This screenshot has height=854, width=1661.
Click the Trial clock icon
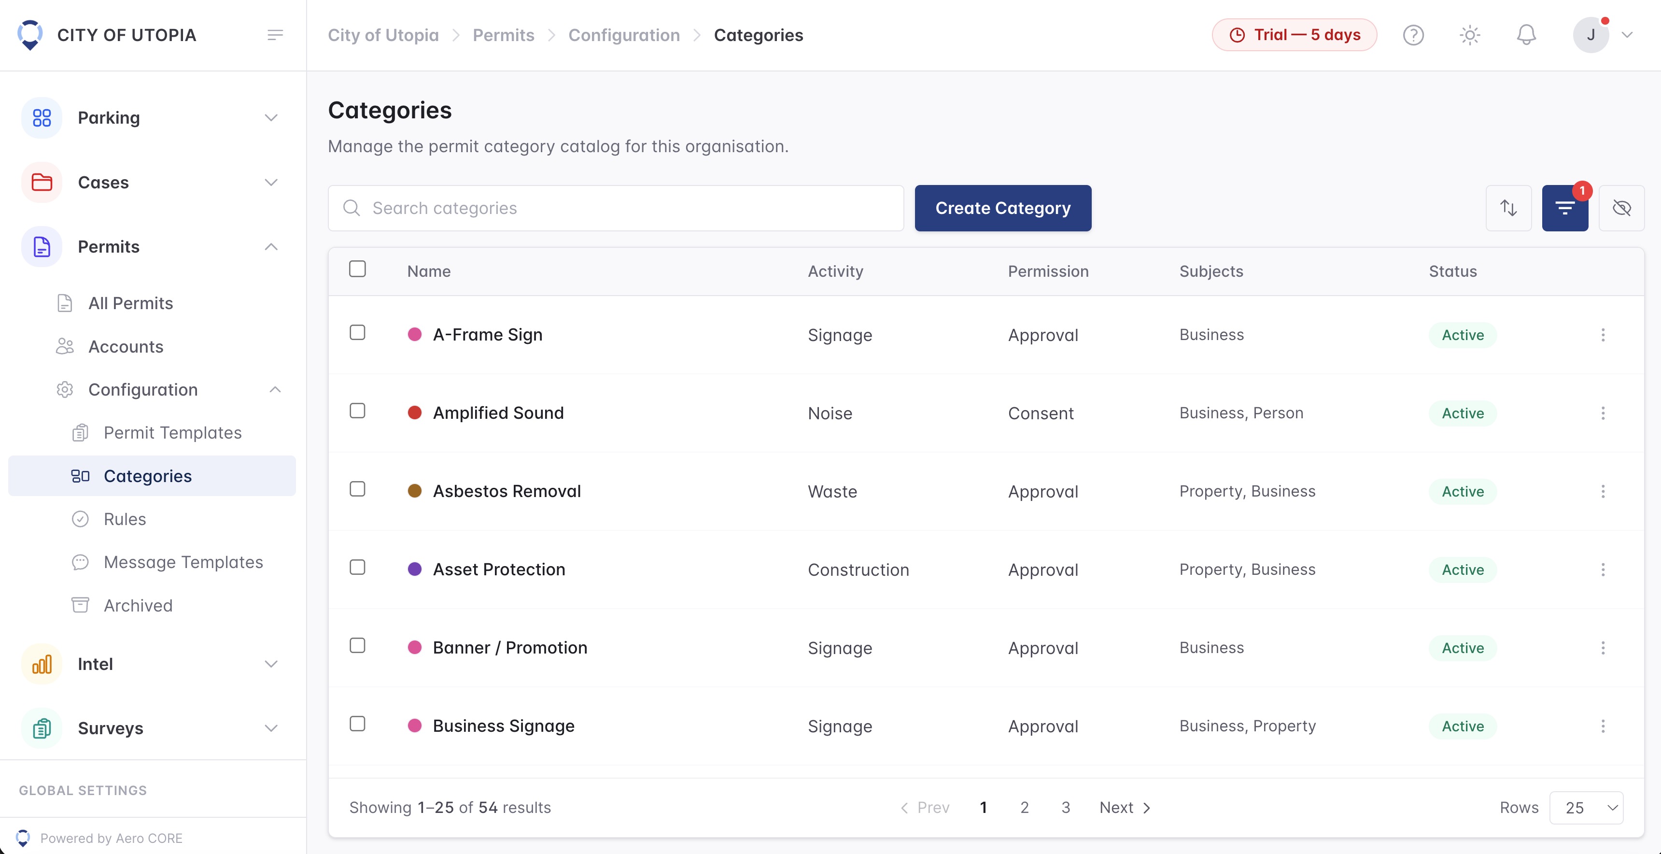point(1237,35)
